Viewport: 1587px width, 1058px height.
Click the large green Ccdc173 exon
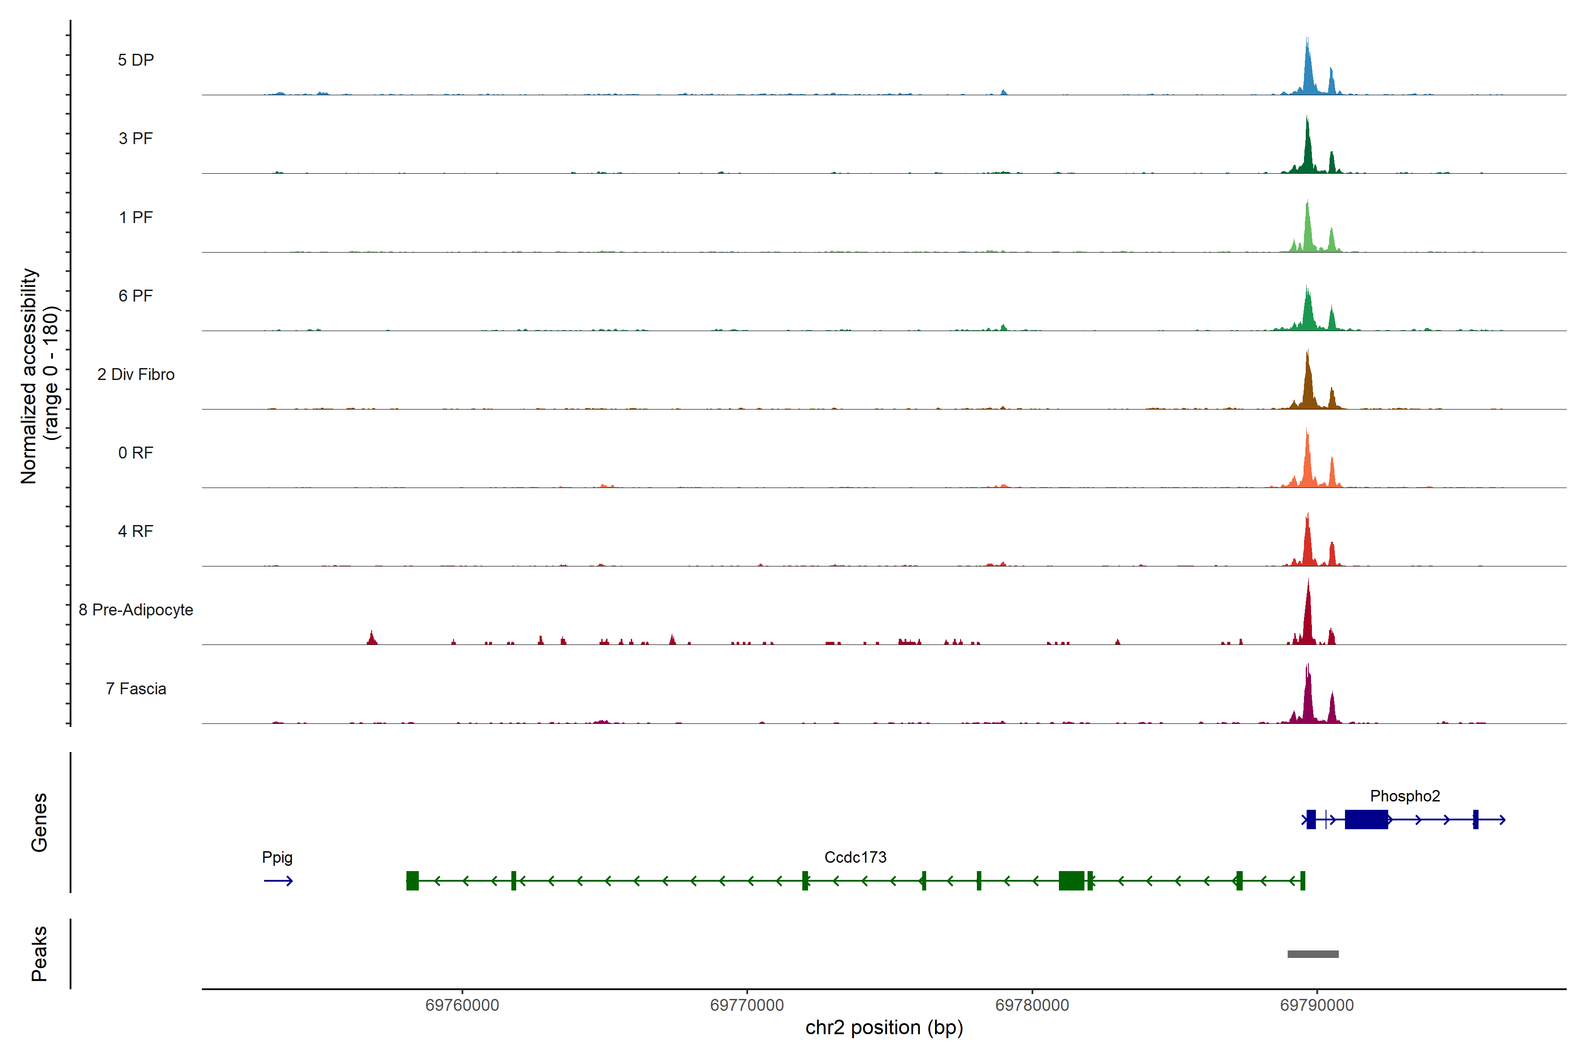pos(1071,880)
